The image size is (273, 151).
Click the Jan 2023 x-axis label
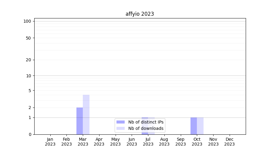(x=50, y=142)
